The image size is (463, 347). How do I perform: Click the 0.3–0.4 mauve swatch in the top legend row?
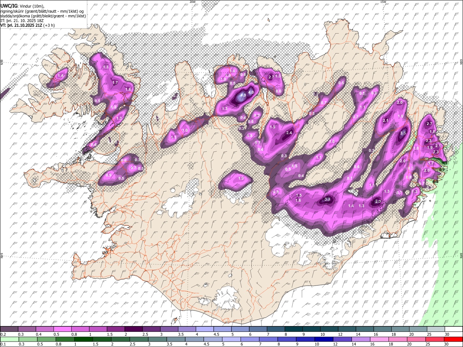[27, 329]
